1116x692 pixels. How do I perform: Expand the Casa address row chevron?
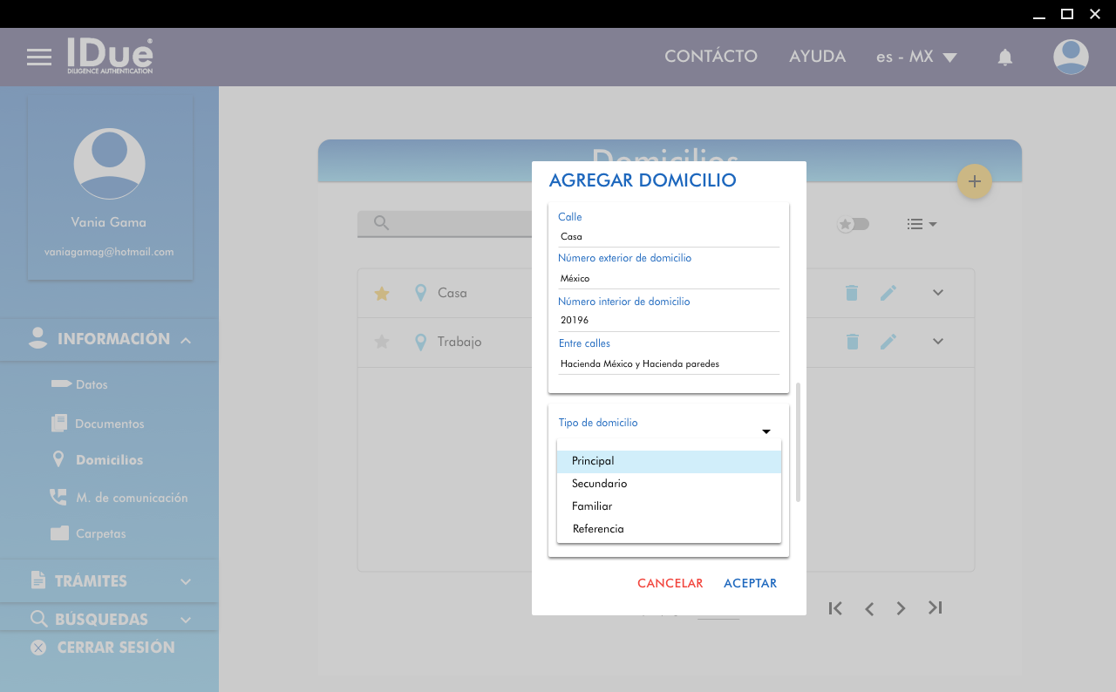(938, 293)
